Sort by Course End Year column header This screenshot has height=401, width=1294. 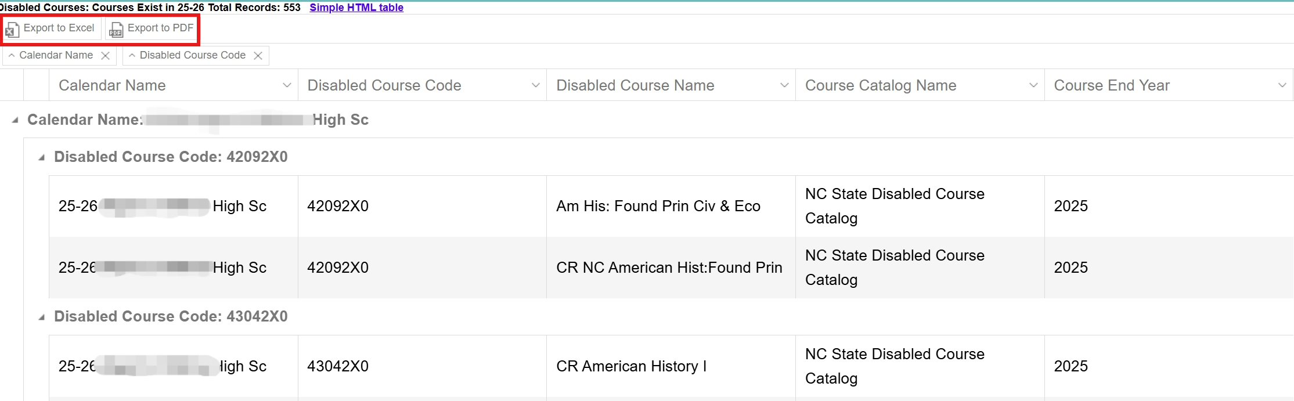1111,85
